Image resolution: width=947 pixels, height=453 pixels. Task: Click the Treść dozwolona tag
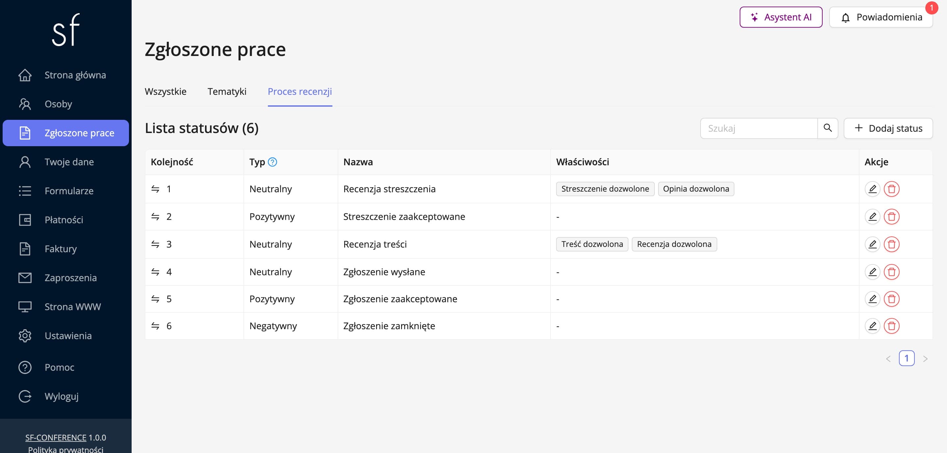[x=592, y=244]
